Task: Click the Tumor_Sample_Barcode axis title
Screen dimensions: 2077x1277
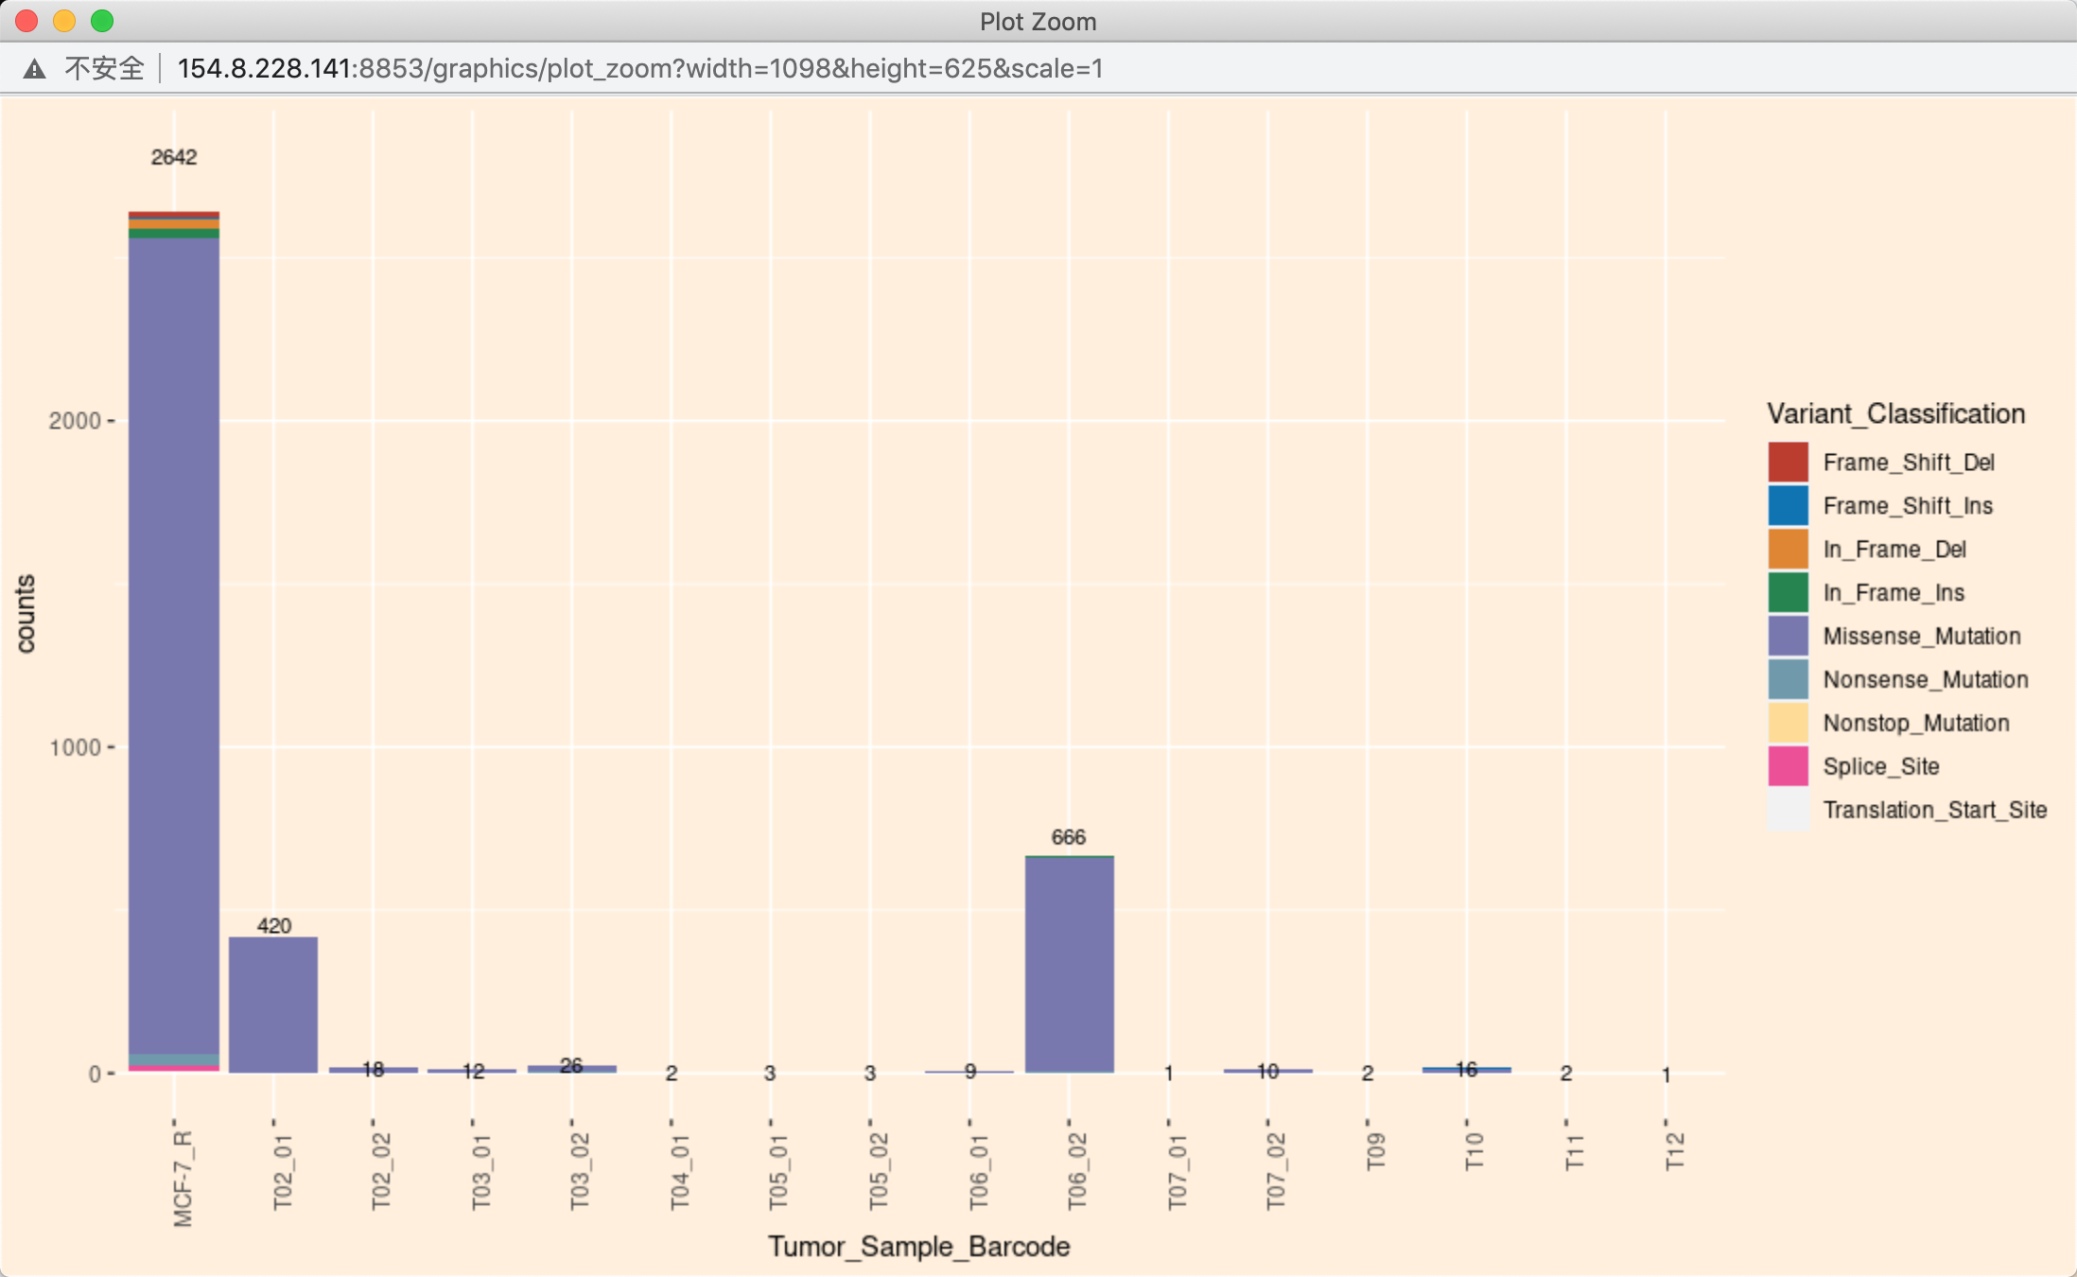Action: [x=918, y=1247]
